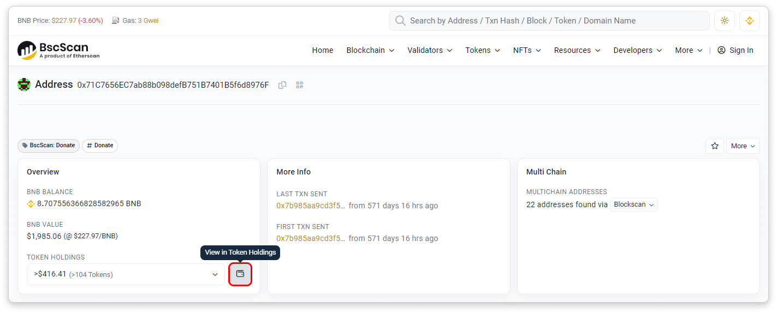Copy the address to clipboard
The image size is (777, 313).
pyautogui.click(x=282, y=85)
